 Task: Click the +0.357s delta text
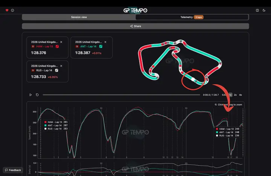click(53, 77)
